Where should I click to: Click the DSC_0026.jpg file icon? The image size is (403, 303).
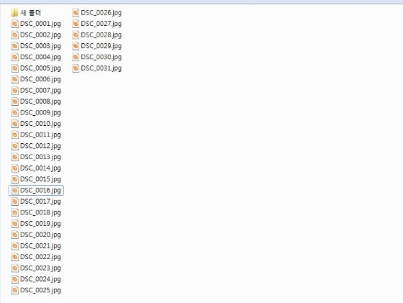pos(75,13)
